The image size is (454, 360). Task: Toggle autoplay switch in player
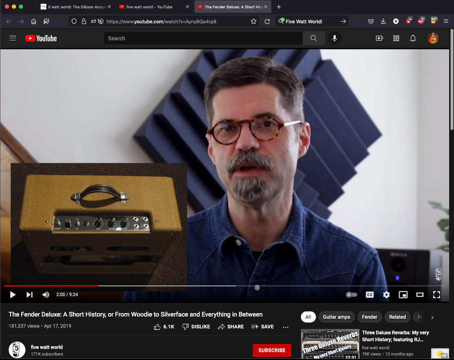pyautogui.click(x=351, y=295)
